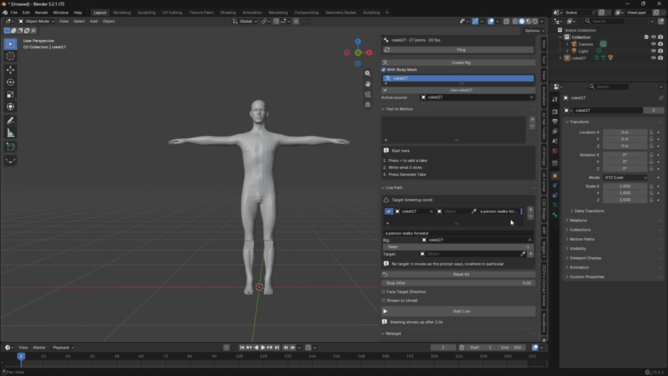668x376 pixels.
Task: Hide cskel27 in the outliner
Action: [653, 57]
